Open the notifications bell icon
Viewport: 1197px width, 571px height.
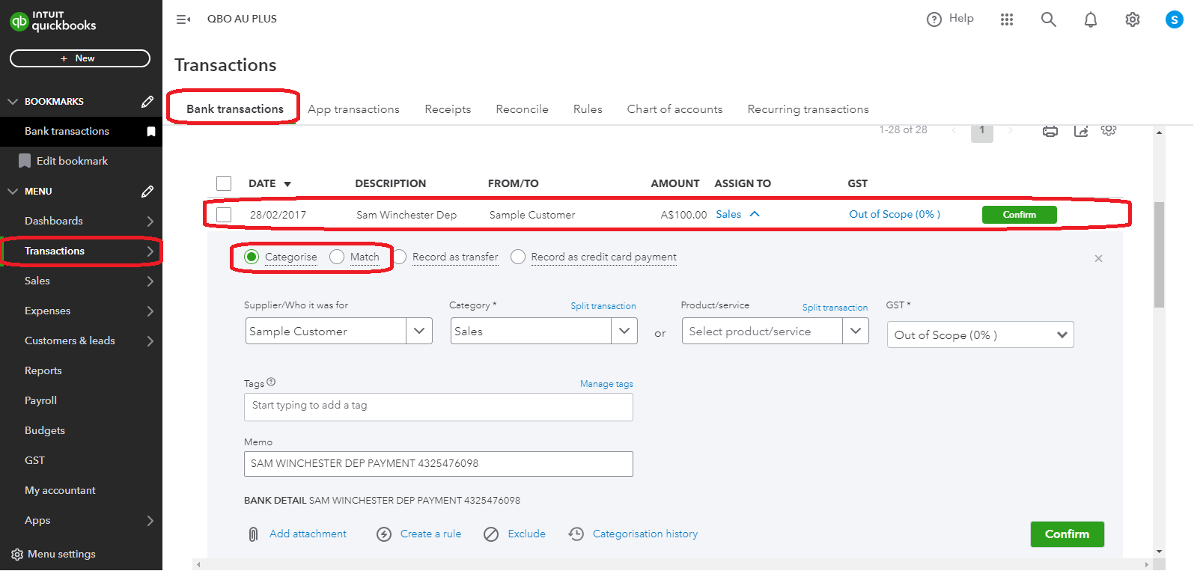pos(1090,20)
